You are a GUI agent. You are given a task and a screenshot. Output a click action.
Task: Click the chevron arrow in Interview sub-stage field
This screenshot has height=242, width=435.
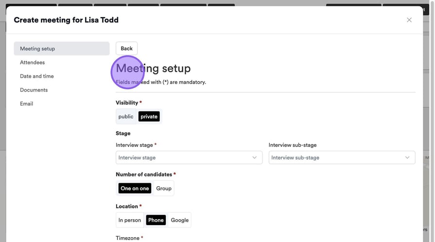[407, 158]
